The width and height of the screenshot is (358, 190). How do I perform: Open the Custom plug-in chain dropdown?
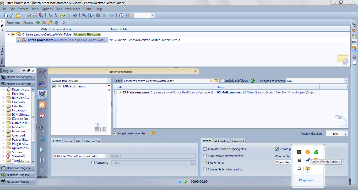click(x=109, y=81)
